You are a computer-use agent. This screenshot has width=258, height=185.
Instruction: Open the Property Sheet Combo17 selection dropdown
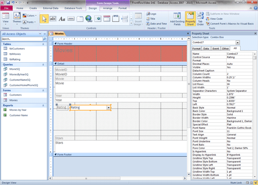[238, 42]
